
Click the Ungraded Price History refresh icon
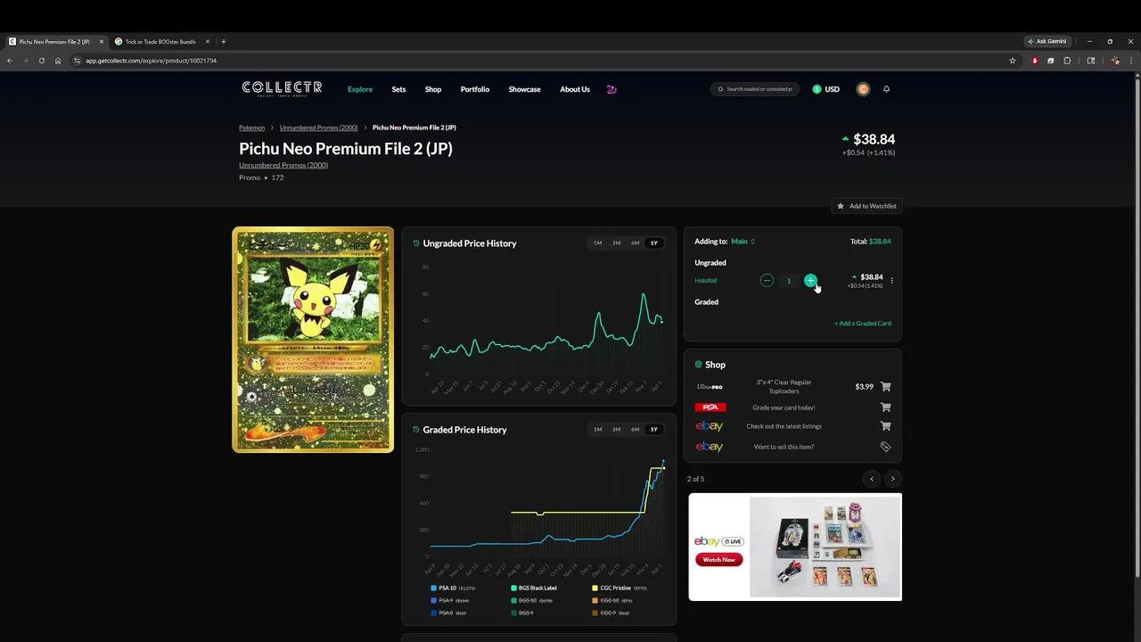[416, 243]
